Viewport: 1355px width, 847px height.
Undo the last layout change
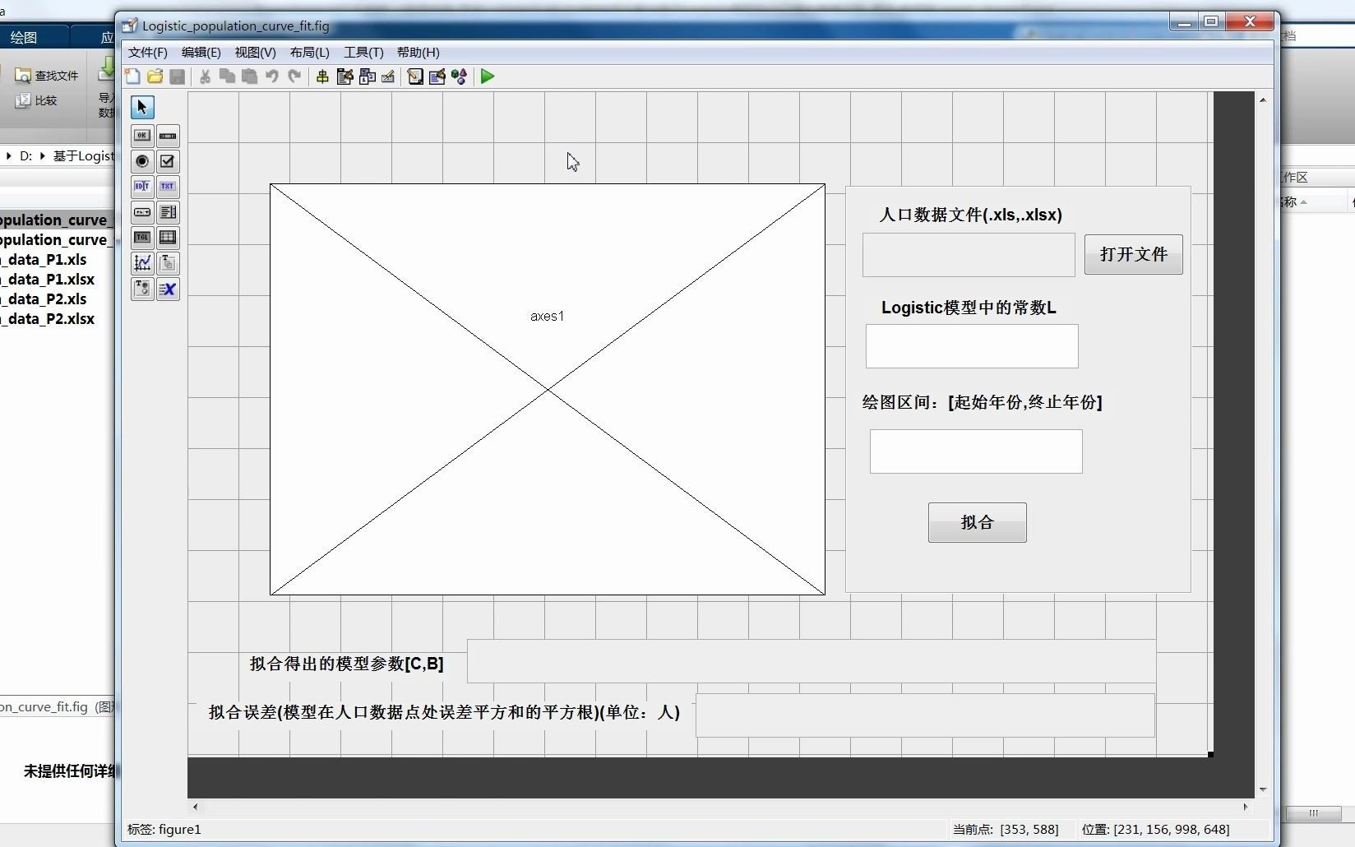click(271, 76)
